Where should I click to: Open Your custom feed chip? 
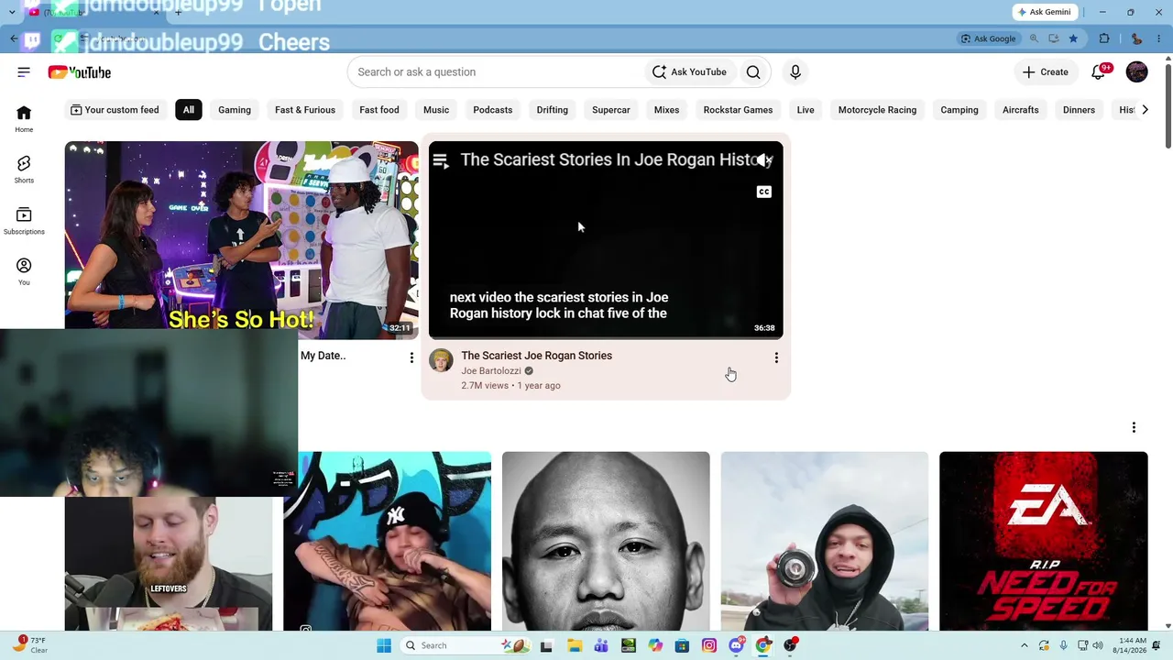[x=115, y=110]
